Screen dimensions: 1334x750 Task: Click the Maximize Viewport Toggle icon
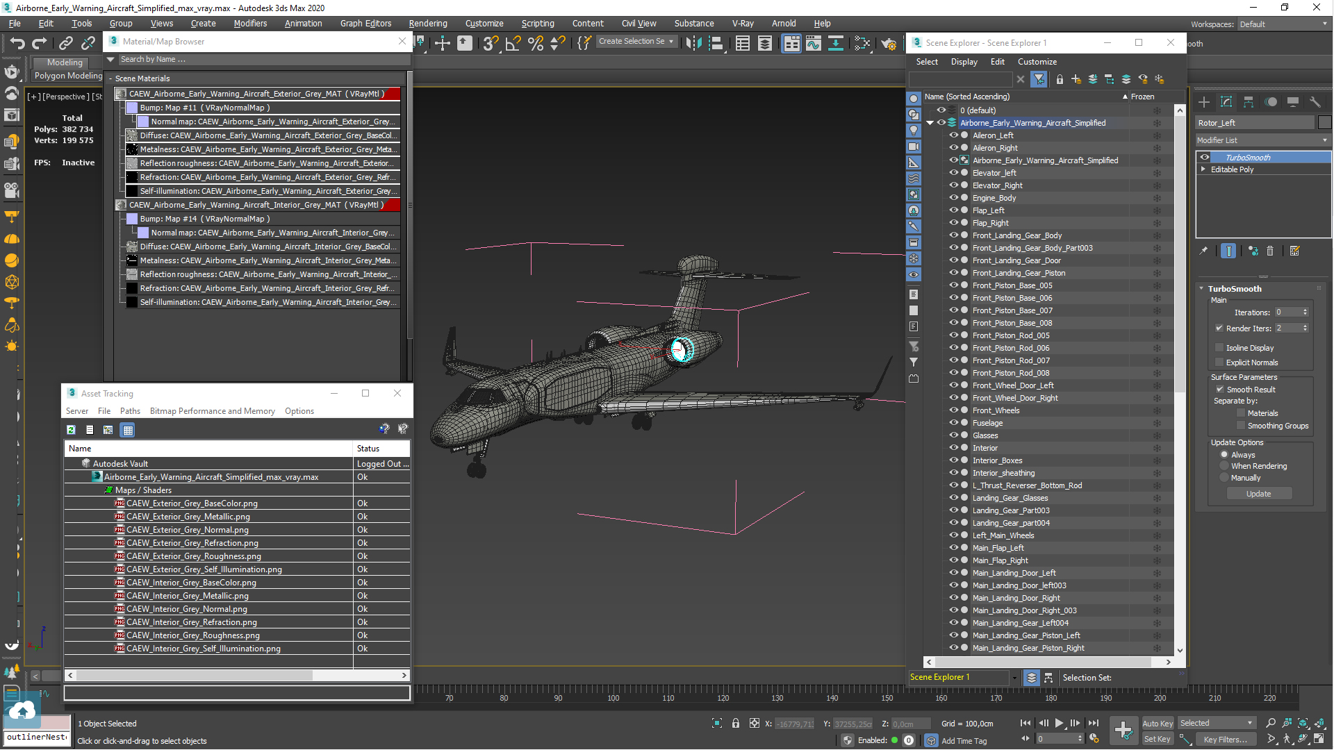pos(1319,739)
